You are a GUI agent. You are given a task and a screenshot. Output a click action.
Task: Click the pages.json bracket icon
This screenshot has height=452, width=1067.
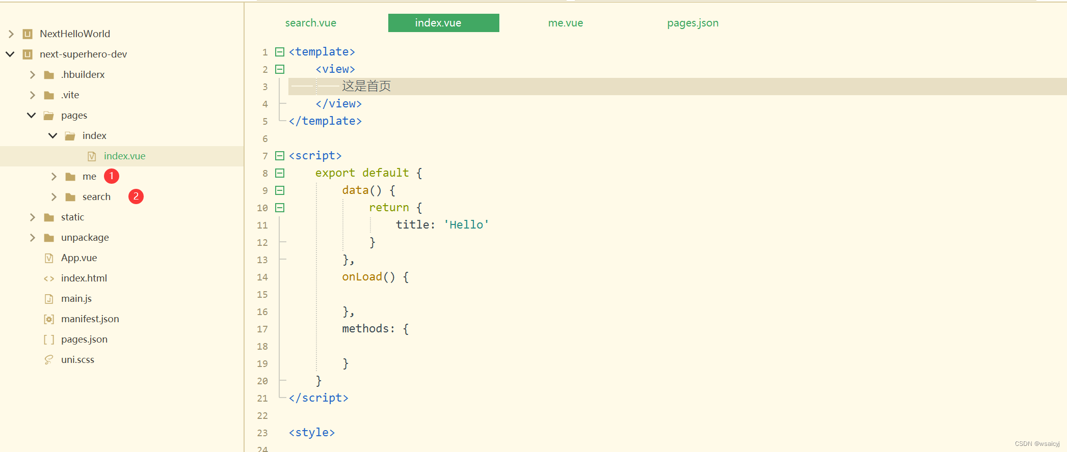pyautogui.click(x=49, y=340)
